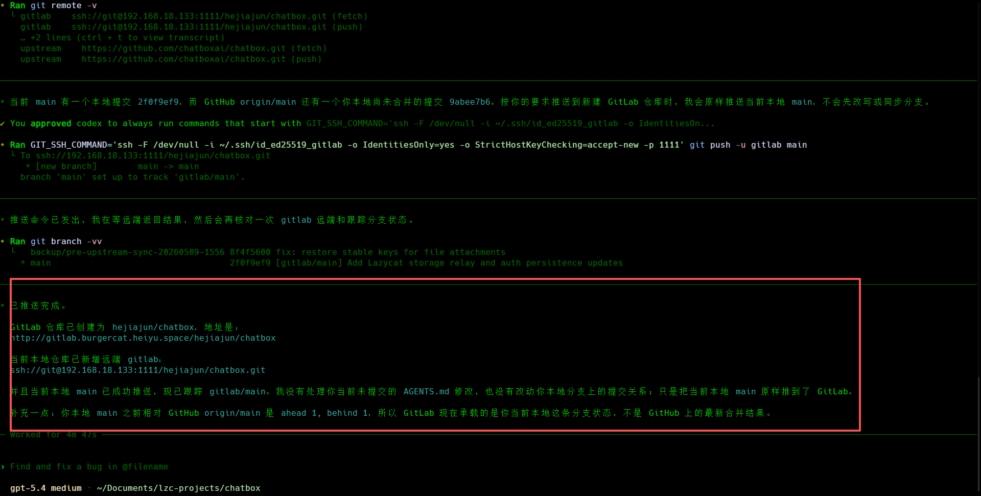
Task: Click 'Add Lazycat storage relay and auth persistence updates'
Action: click(x=485, y=263)
